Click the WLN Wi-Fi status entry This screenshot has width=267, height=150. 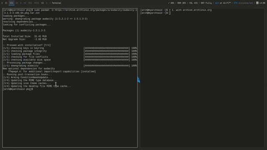coord(222,3)
